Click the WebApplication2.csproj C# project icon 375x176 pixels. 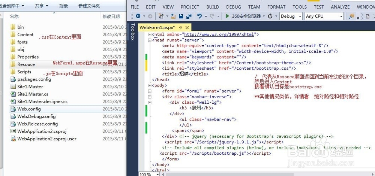[x=13, y=131]
